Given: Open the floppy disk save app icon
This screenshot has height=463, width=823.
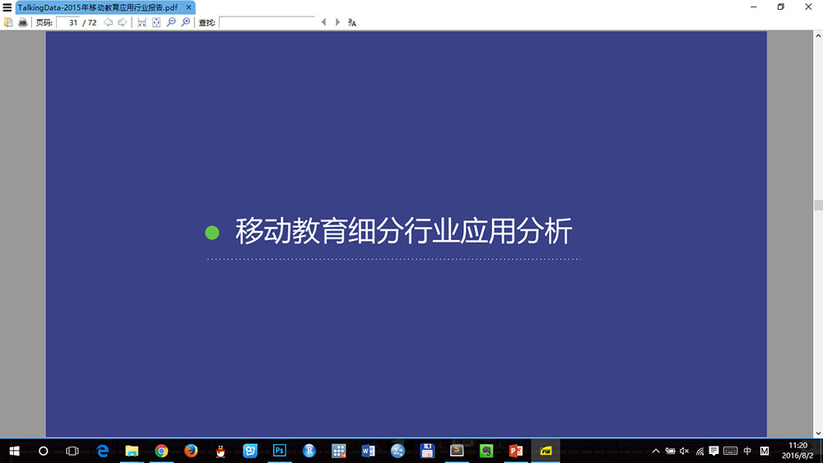Looking at the screenshot, I should (x=427, y=451).
